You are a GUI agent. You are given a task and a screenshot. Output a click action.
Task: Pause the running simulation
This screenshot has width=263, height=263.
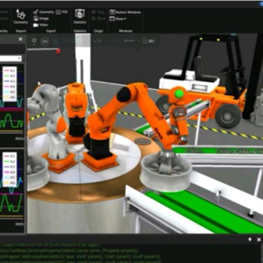(x=56, y=42)
